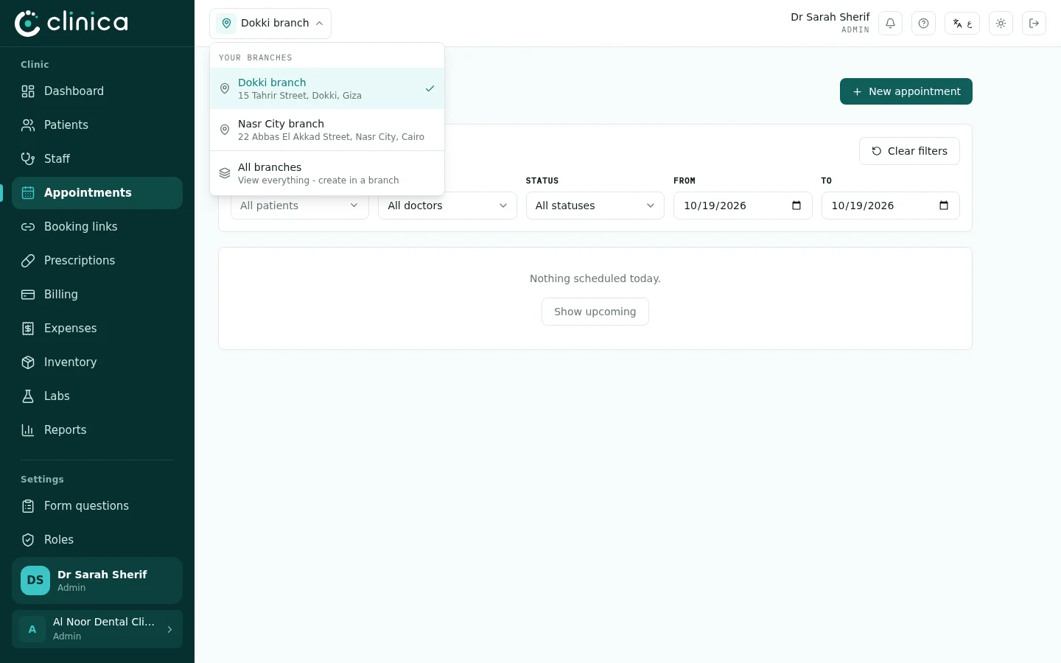Screen dimensions: 1061x663
Task: Open Staff page
Action: [x=97, y=159]
